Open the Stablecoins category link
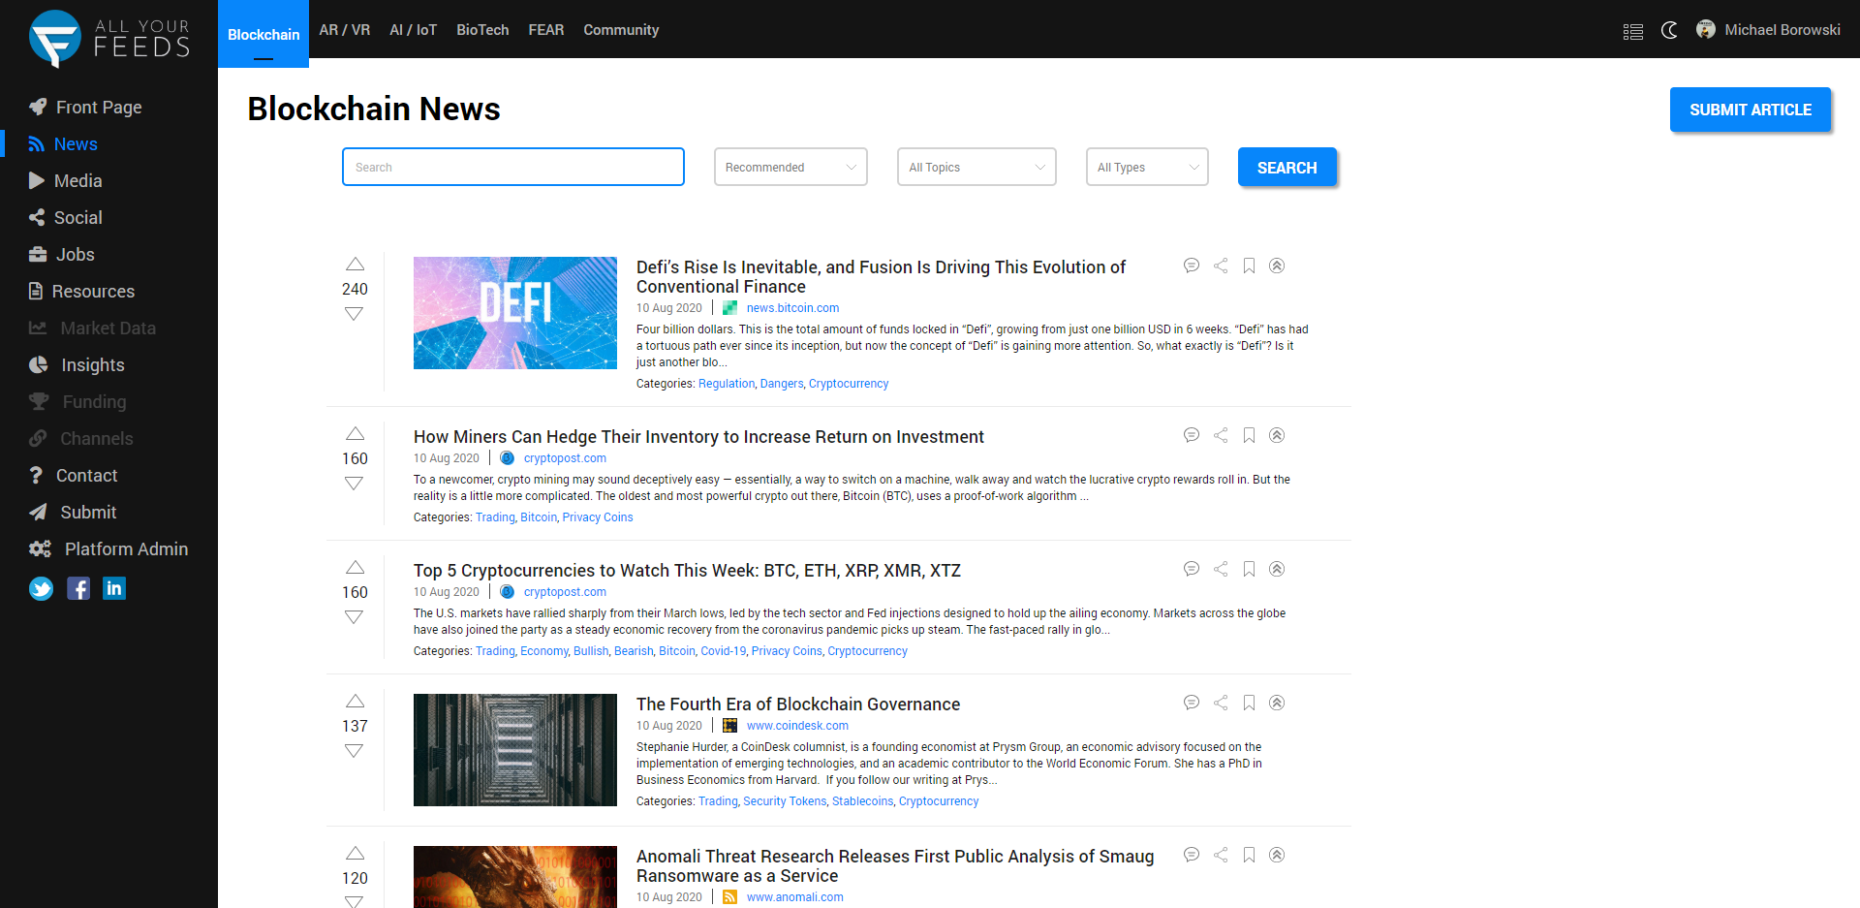Screen dimensions: 1860x908 pos(862,801)
